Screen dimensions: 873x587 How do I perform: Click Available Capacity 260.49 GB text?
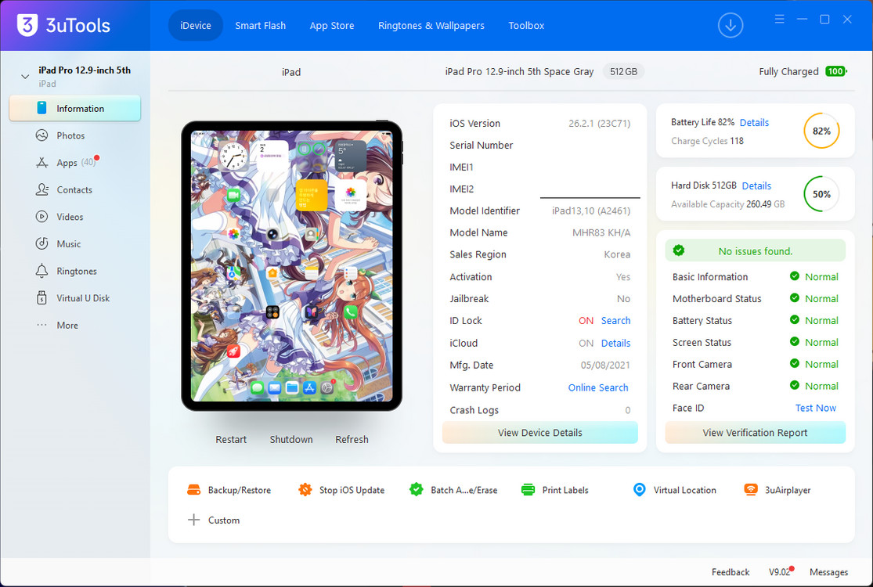click(x=727, y=204)
